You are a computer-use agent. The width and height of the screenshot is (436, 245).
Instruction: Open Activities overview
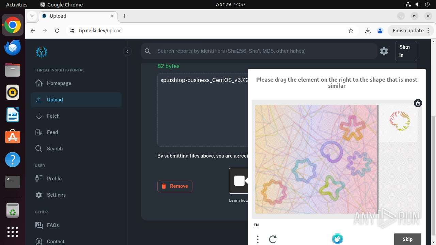[x=17, y=4]
